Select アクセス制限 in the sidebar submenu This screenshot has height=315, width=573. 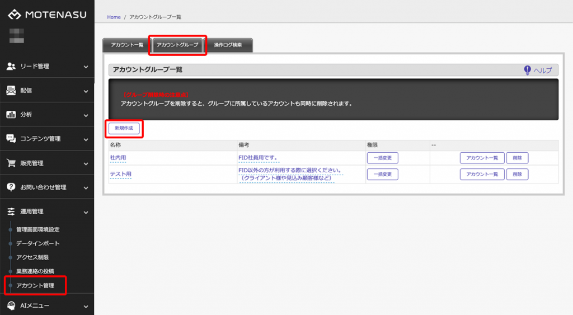point(32,257)
